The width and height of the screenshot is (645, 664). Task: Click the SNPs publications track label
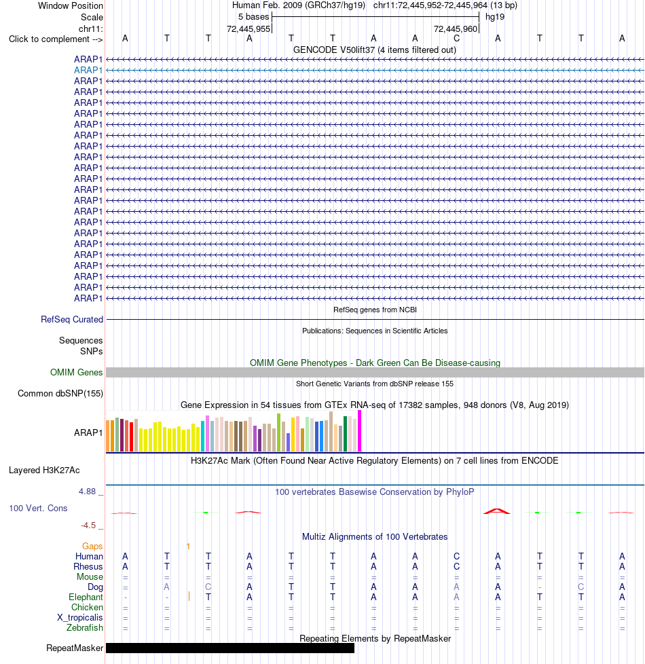tap(92, 351)
